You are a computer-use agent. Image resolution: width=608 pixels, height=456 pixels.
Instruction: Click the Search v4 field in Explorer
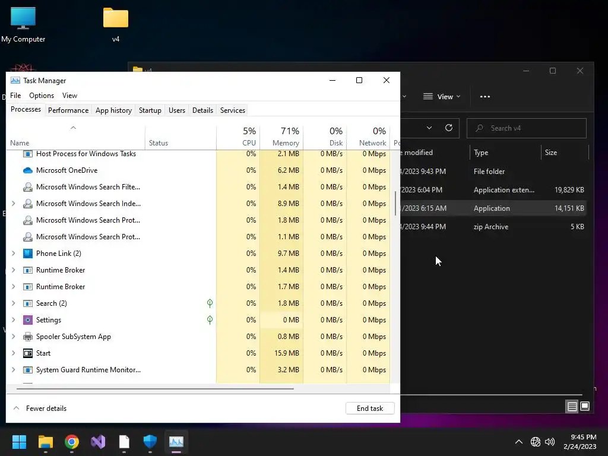point(527,128)
